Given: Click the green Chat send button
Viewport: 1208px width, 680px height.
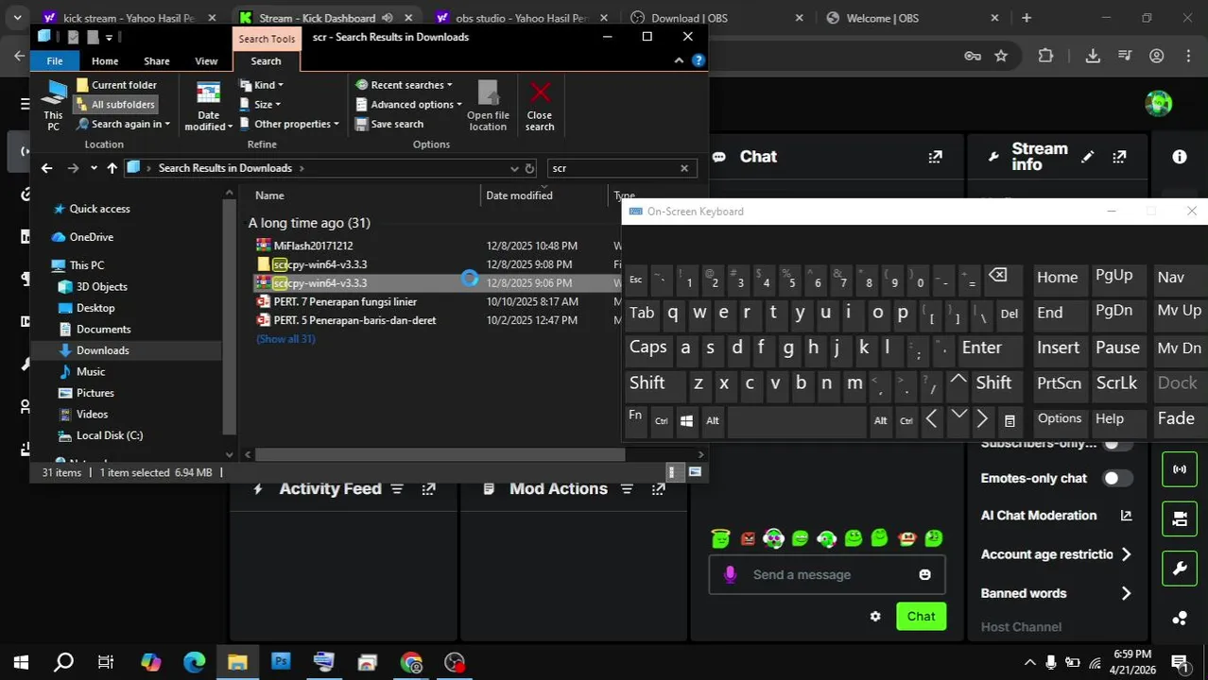Looking at the screenshot, I should click(x=921, y=617).
